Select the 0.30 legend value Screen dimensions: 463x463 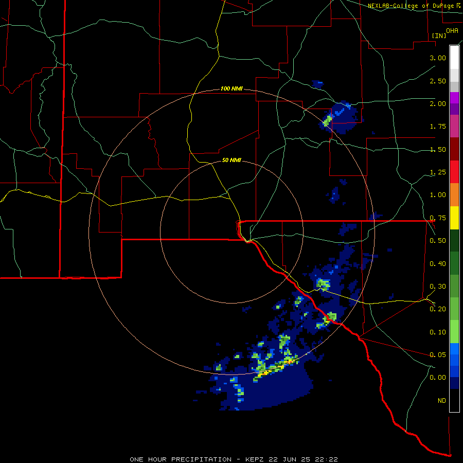pyautogui.click(x=438, y=287)
